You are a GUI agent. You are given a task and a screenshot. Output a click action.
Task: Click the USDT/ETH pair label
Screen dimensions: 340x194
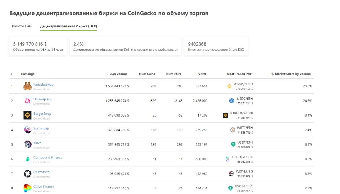(245, 142)
